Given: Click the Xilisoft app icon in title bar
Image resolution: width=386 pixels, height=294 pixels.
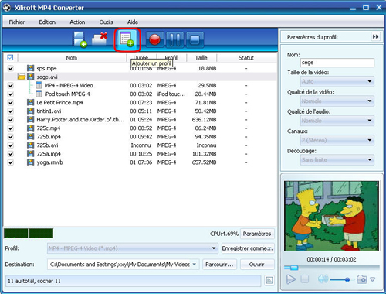Looking at the screenshot, I should 7,8.
